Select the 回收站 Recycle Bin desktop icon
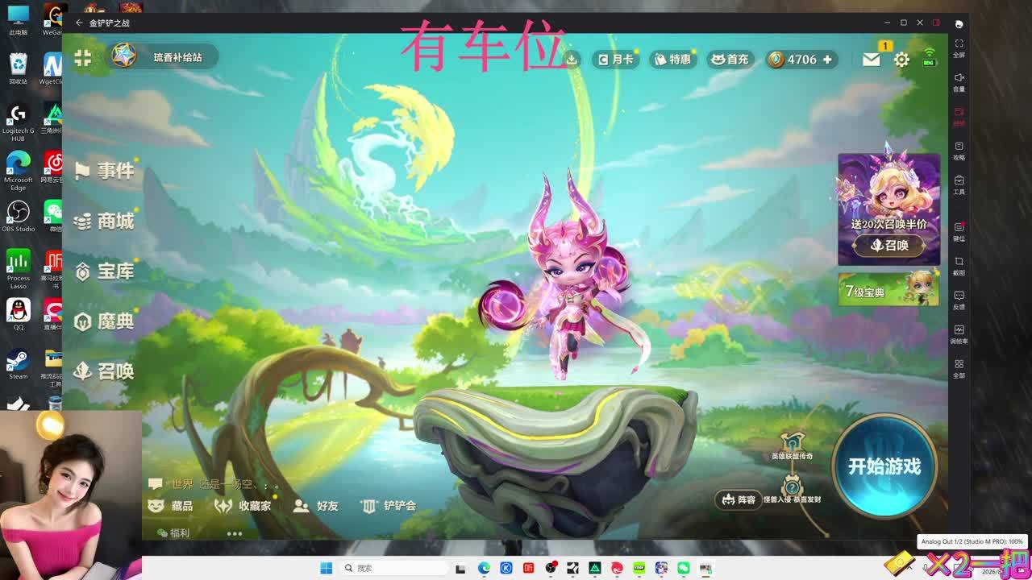 [18, 68]
